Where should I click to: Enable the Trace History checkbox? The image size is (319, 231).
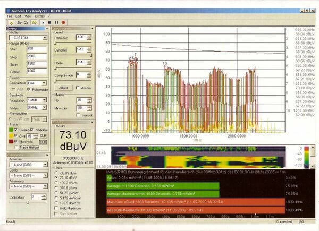[x=15, y=147]
